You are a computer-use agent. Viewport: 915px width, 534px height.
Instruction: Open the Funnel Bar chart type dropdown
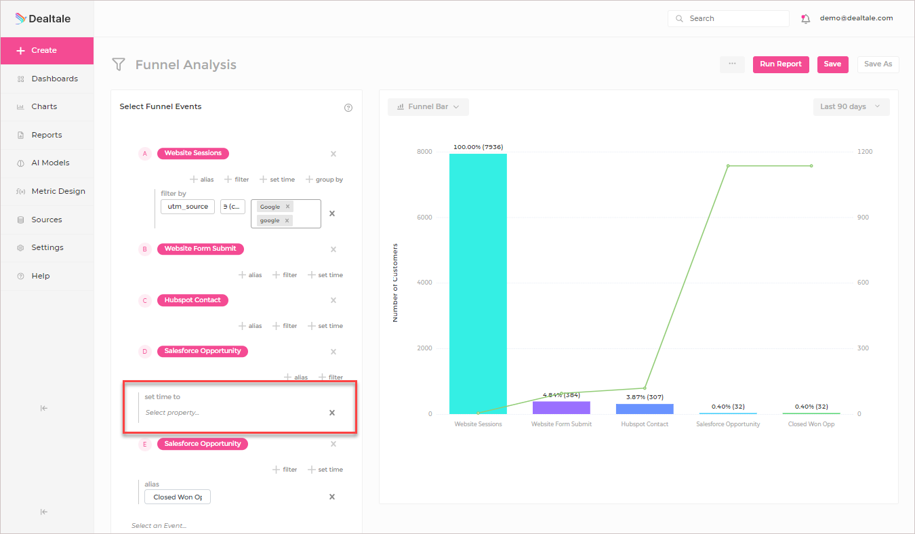[x=428, y=107]
